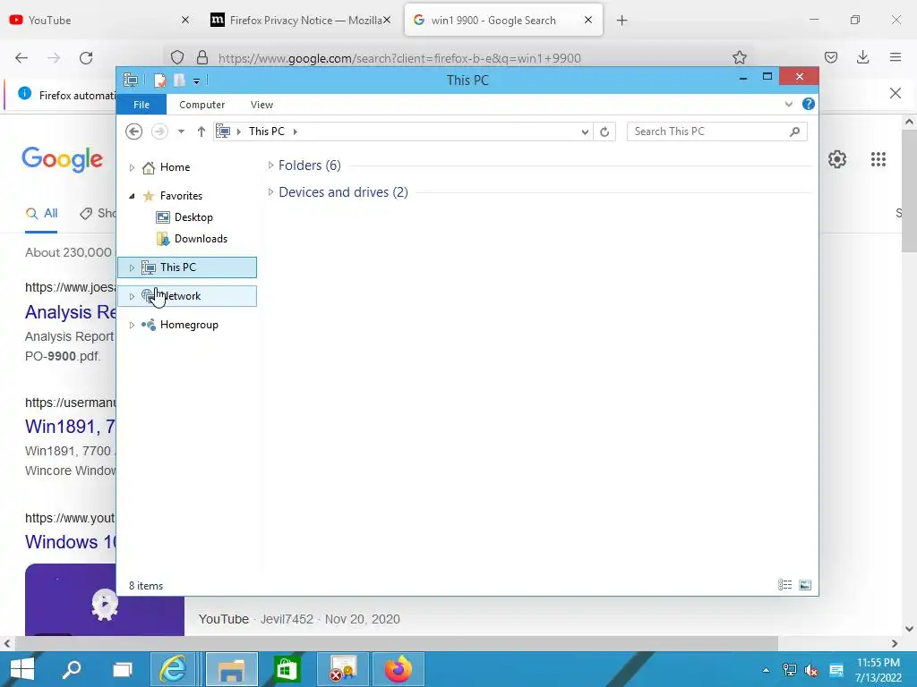Open taskbar Search magnifier
Screen dimensions: 917x687
point(72,669)
